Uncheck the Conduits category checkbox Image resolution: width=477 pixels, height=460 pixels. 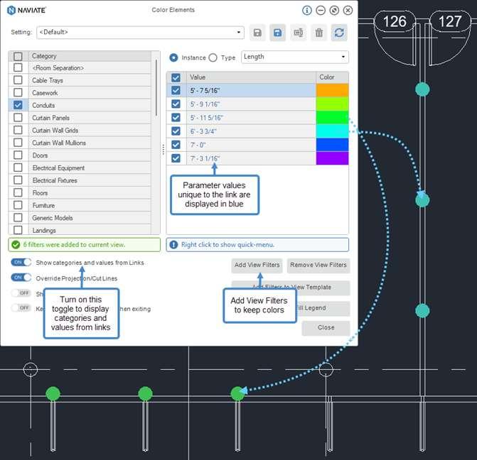pos(18,105)
